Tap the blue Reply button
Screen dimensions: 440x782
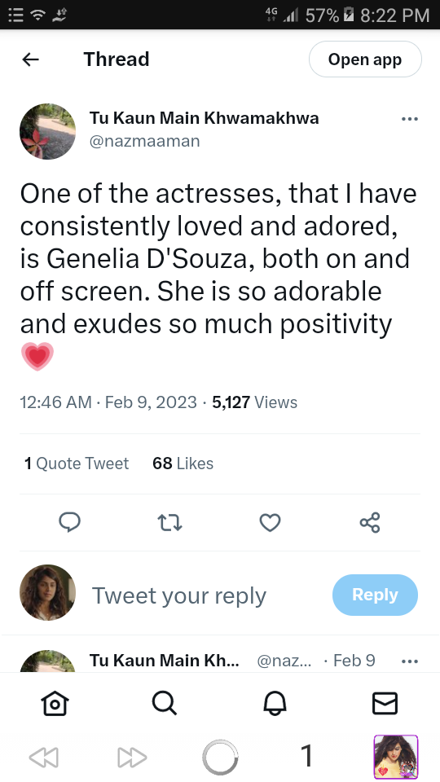point(375,595)
